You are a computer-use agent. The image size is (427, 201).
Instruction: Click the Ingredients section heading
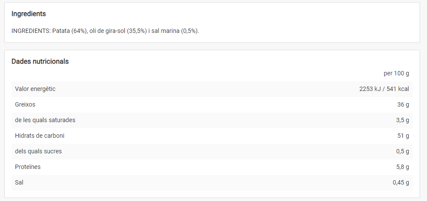tap(29, 14)
